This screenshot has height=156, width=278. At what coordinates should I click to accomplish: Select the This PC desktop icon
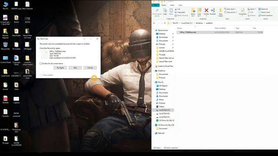click(x=5, y=6)
